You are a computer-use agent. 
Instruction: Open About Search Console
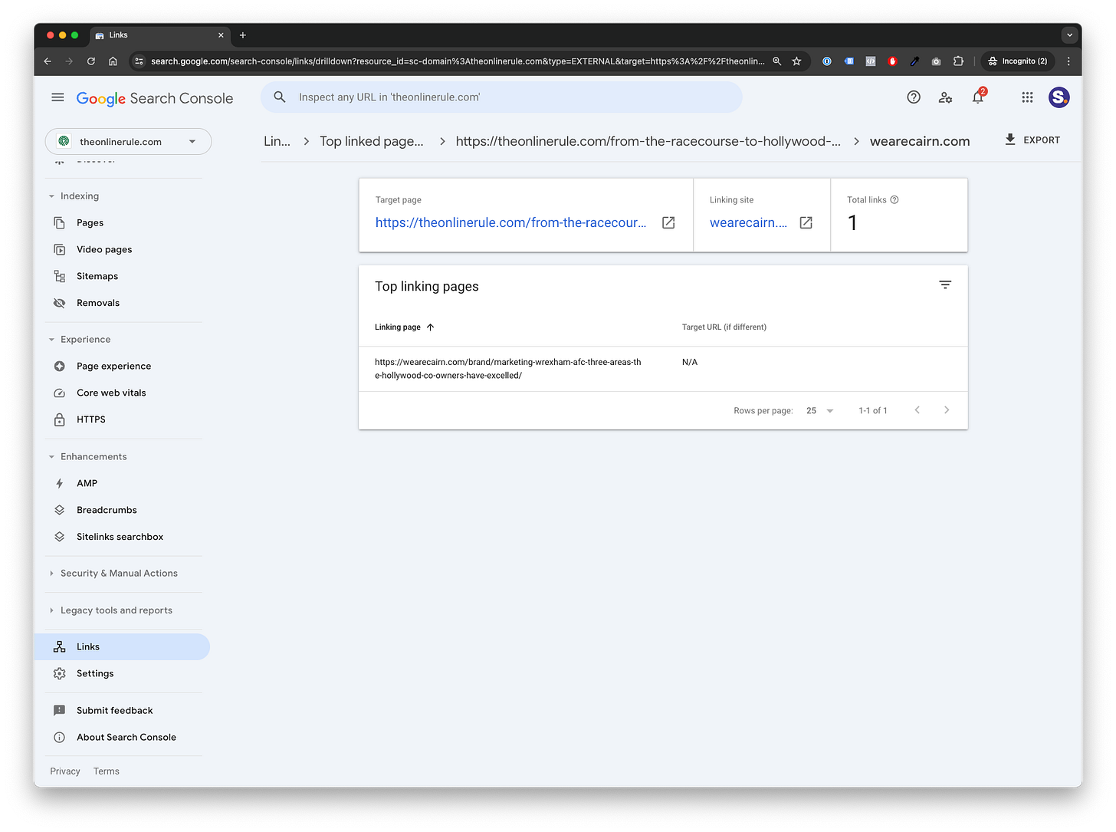point(126,738)
